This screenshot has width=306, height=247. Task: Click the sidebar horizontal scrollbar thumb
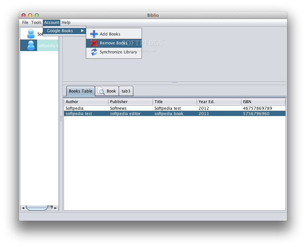pos(37,208)
